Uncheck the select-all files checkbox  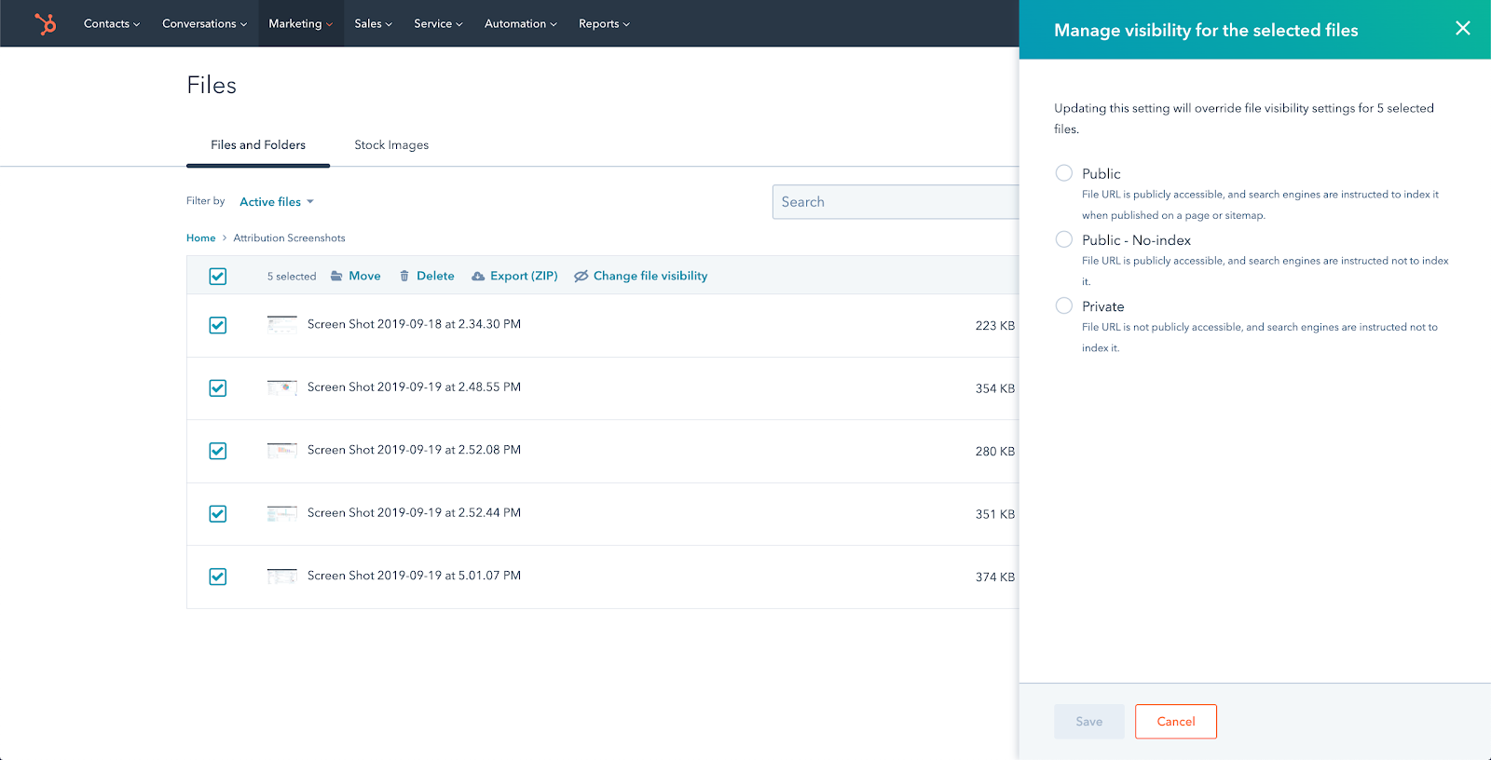click(x=218, y=276)
